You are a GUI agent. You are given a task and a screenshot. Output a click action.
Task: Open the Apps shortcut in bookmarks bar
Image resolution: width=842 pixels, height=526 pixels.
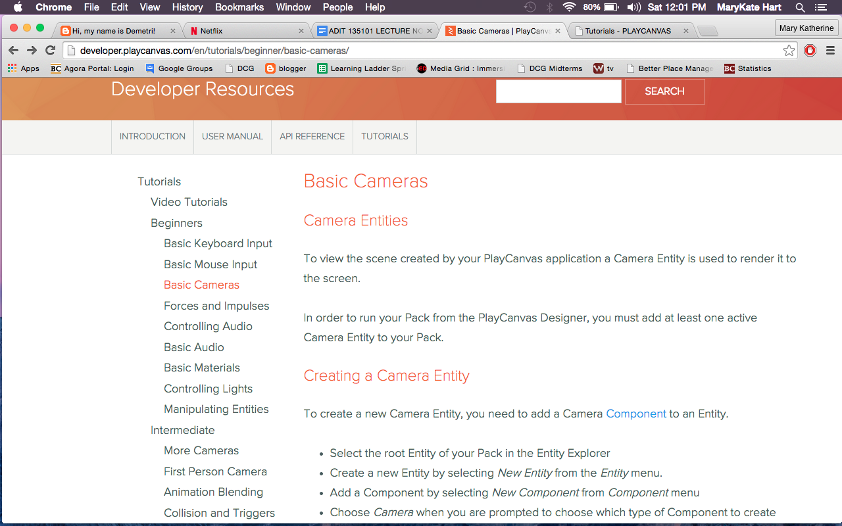click(x=24, y=68)
